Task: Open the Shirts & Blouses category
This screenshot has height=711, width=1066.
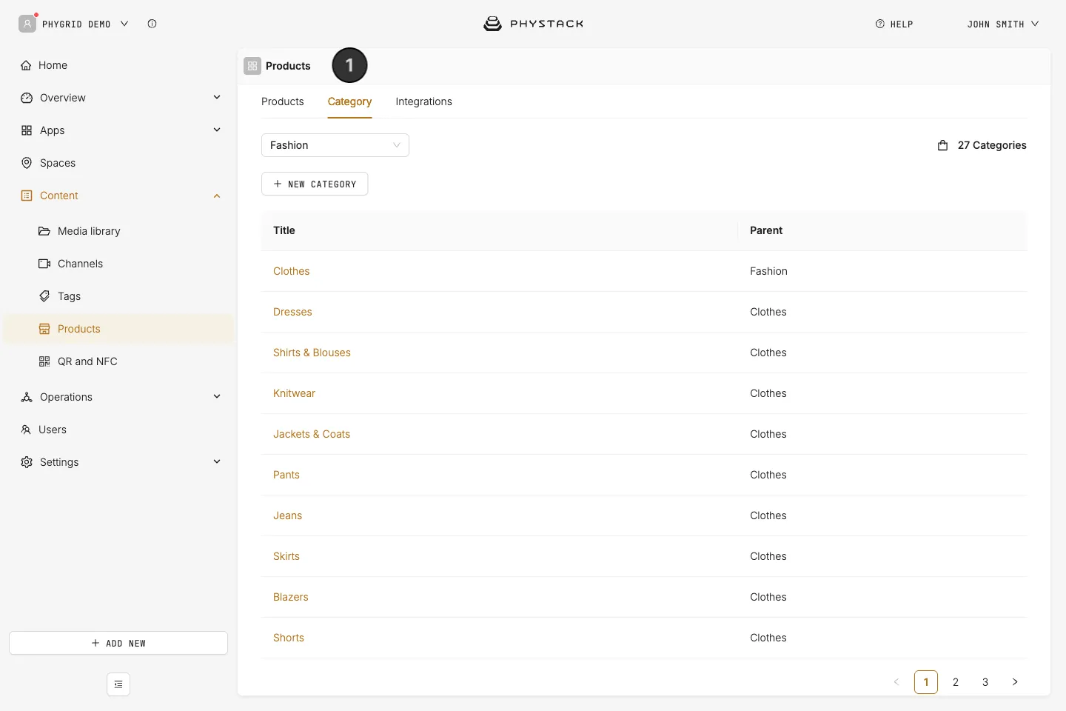Action: click(x=312, y=353)
